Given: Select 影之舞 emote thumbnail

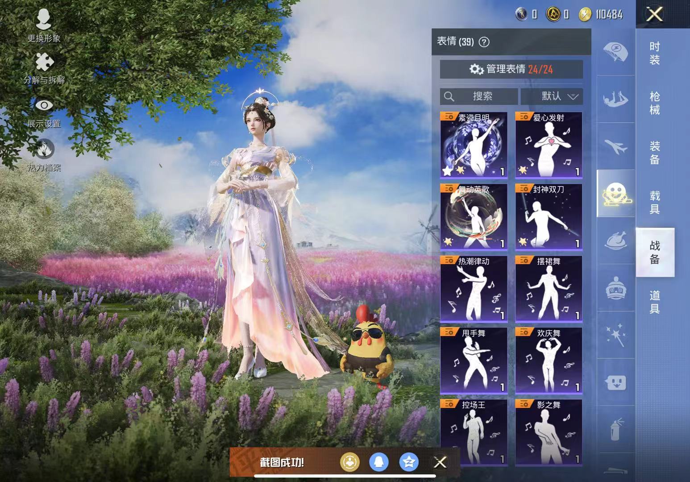Looking at the screenshot, I should [x=549, y=432].
